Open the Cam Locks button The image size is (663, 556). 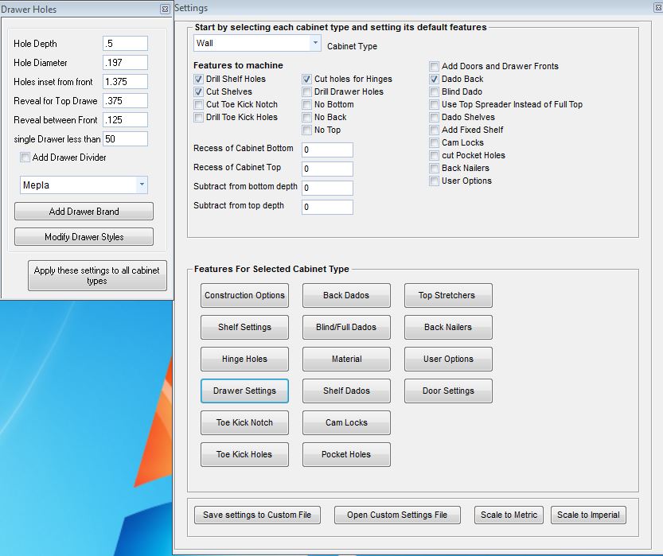click(346, 422)
